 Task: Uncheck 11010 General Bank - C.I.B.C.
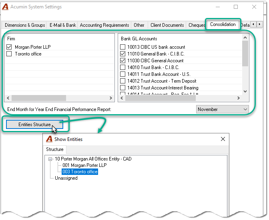click(x=122, y=54)
